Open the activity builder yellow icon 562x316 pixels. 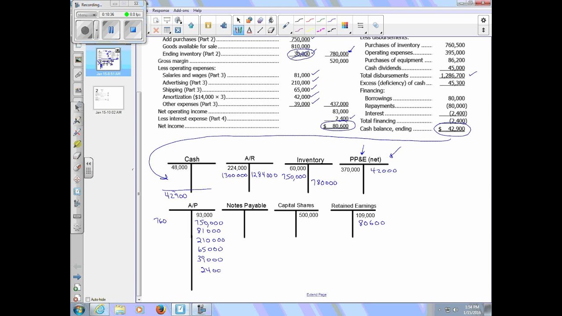click(208, 25)
